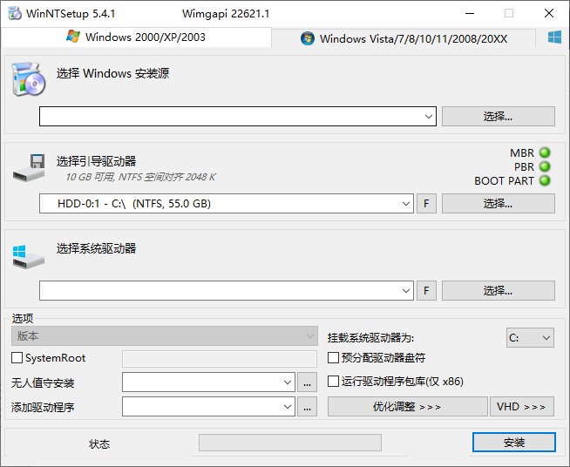Click browse ... button for 无人值守安装

[307, 382]
